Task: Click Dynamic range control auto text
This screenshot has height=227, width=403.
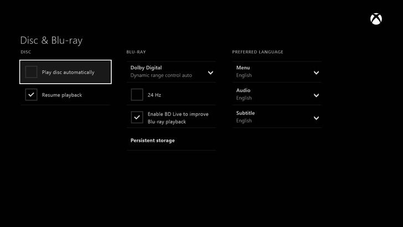Action: (161, 75)
